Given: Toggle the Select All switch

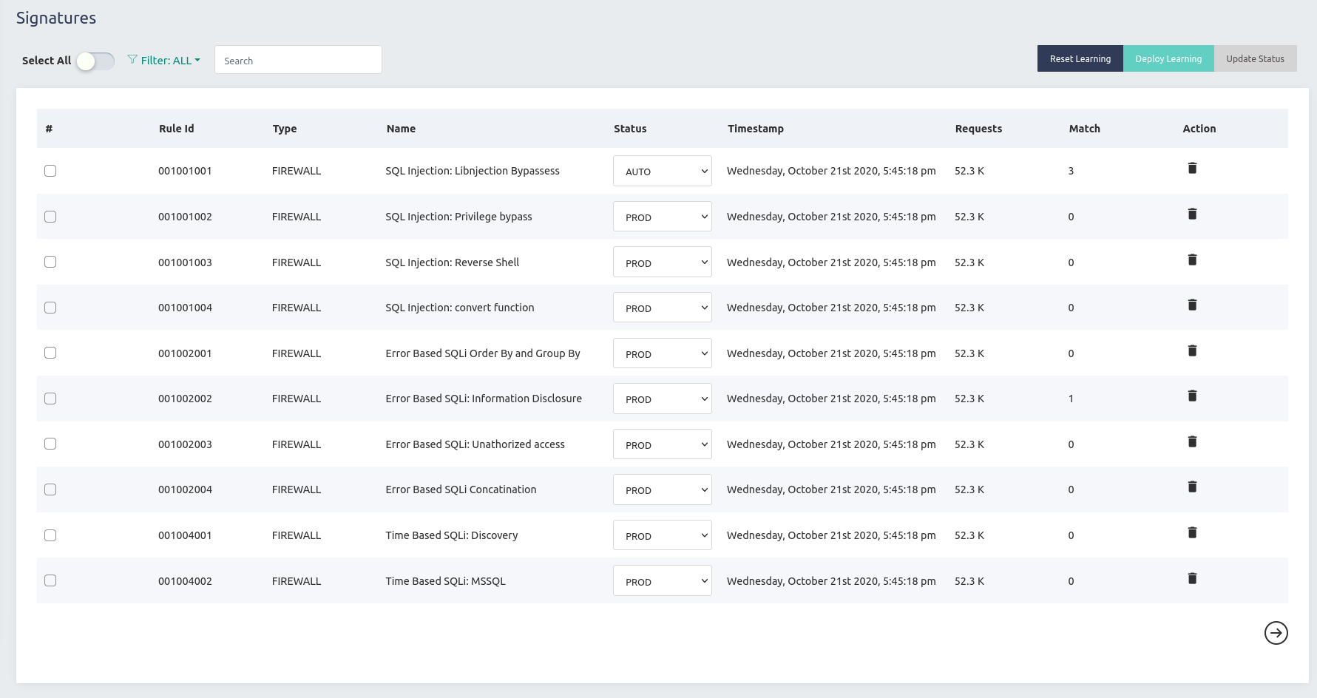Looking at the screenshot, I should 95,61.
